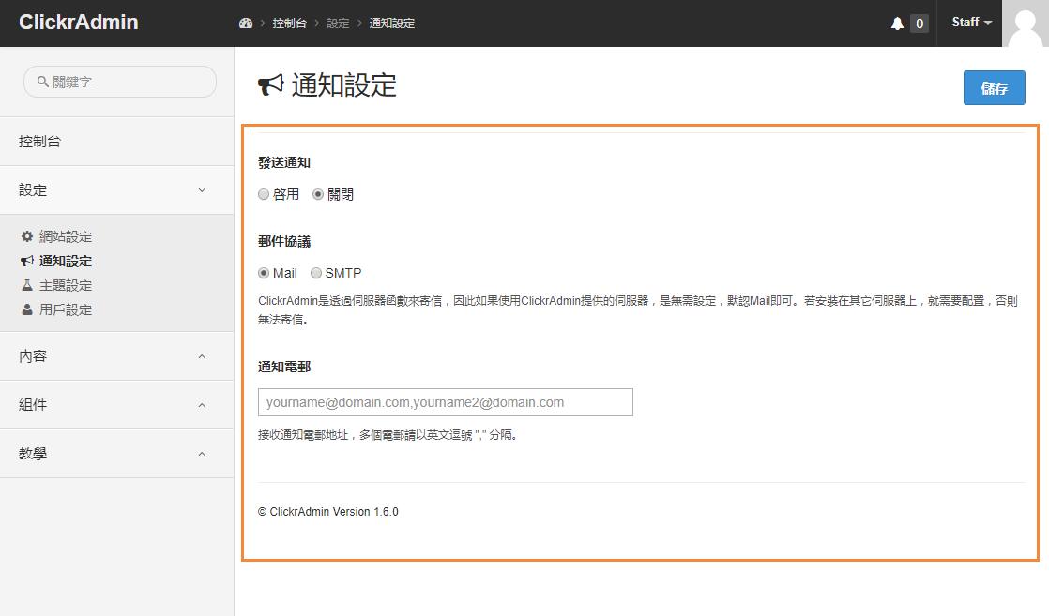Click the magnifier icon in search box
The image size is (1049, 616).
[42, 82]
